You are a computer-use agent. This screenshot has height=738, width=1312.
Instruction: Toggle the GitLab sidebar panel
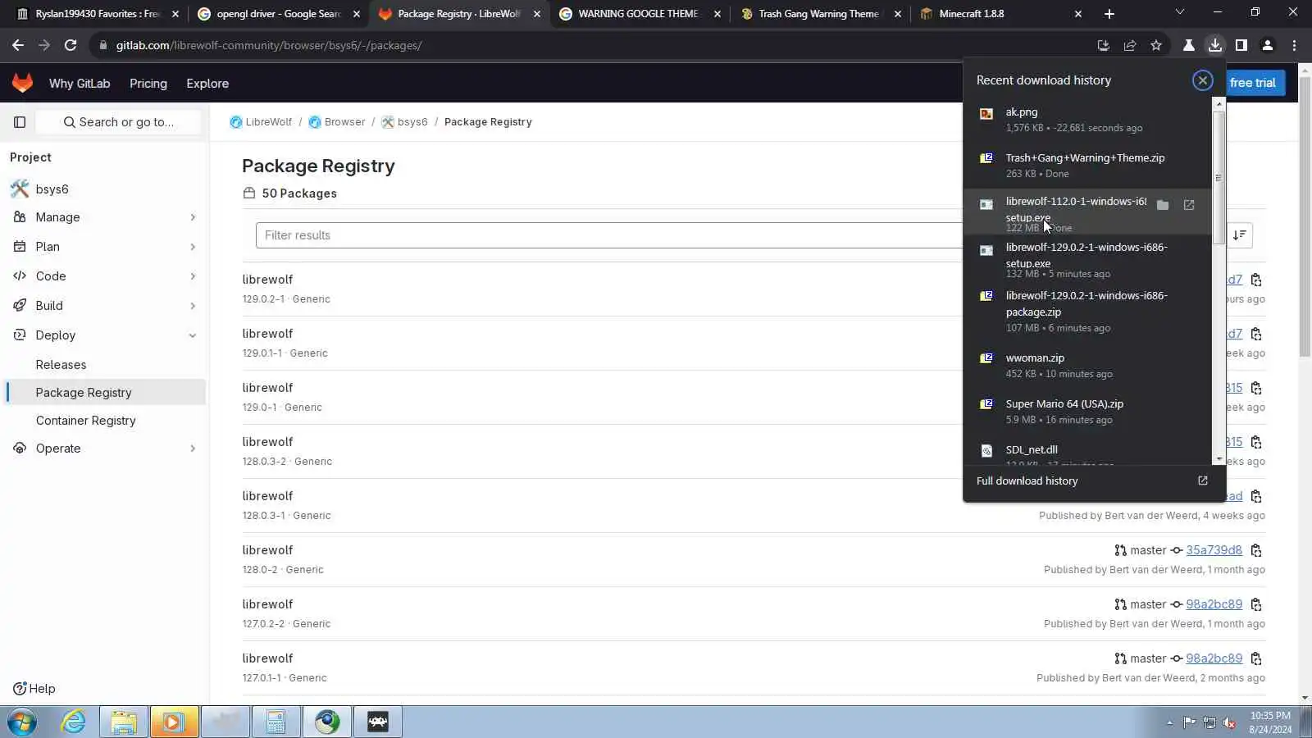[x=20, y=122]
